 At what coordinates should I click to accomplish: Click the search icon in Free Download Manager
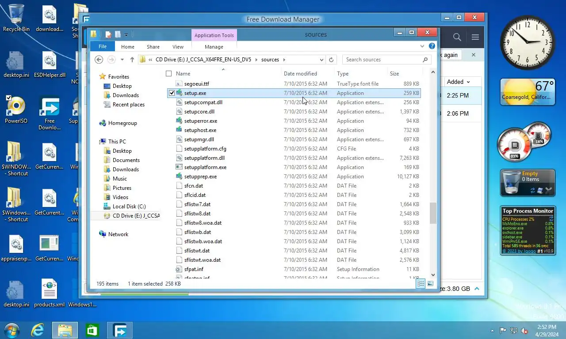click(457, 37)
